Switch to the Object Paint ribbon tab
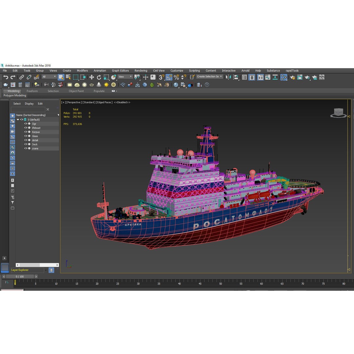This screenshot has width=354, height=354. point(76,91)
